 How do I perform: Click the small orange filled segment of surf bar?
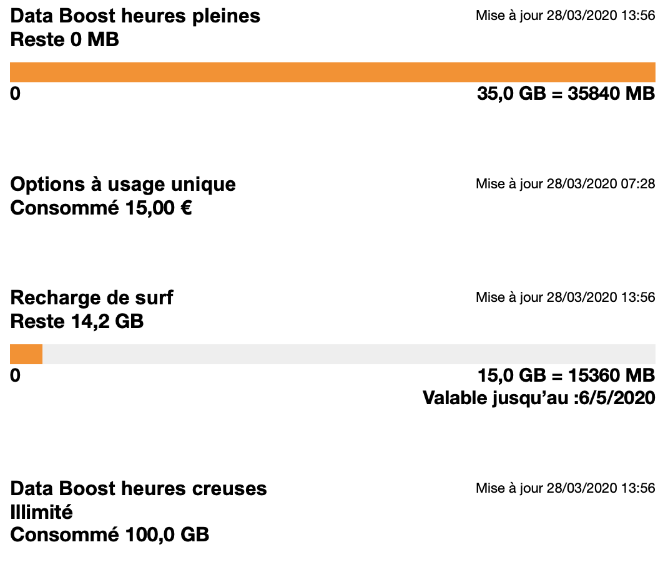pyautogui.click(x=26, y=354)
